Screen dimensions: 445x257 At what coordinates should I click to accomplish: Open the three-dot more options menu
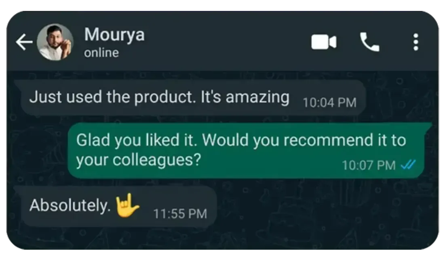pos(416,42)
